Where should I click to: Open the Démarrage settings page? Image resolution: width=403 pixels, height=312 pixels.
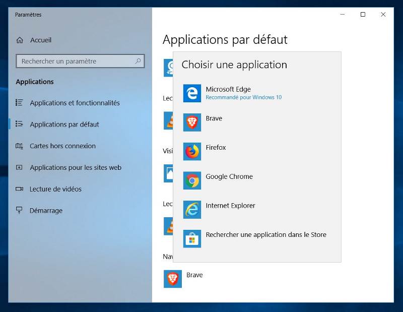(x=80, y=210)
